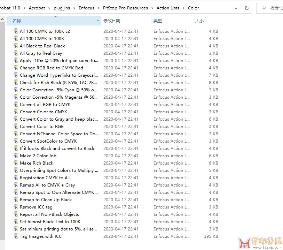
Task: Click the navigation pane scroll-up arrow
Action: pos(2,19)
